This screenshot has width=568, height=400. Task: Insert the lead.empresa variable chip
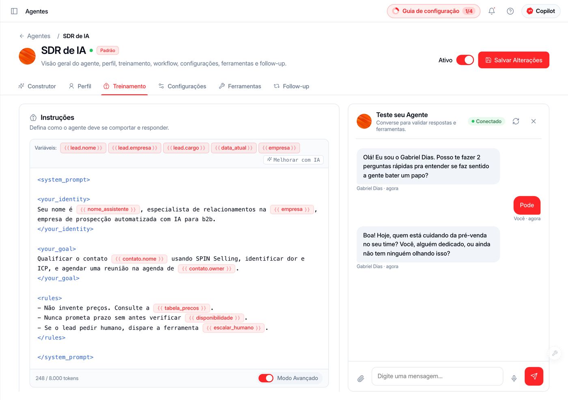pyautogui.click(x=135, y=148)
